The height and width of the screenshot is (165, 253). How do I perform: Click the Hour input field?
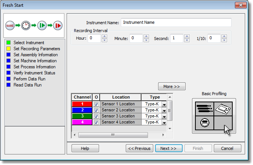94,38
